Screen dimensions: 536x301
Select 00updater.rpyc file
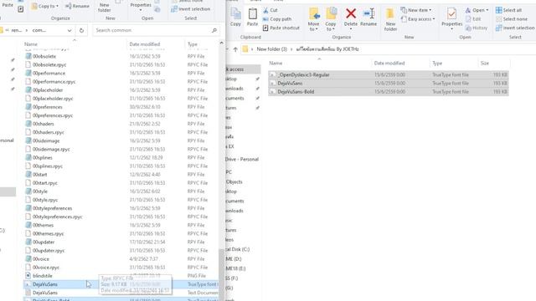(x=121, y=251)
